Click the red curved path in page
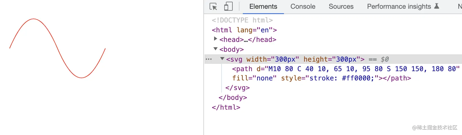462x135 pixels. point(58,48)
